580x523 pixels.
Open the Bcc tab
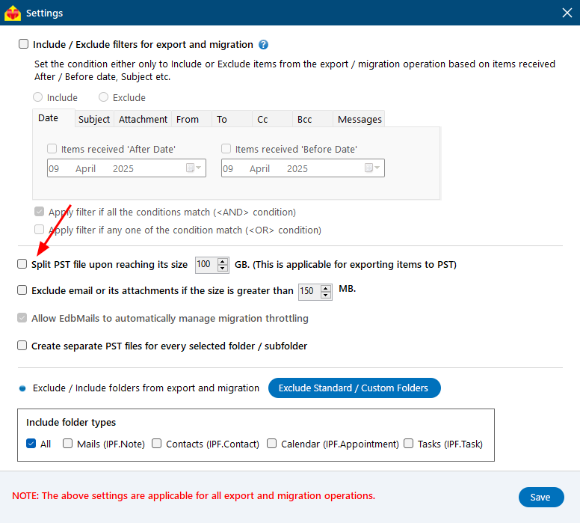(x=313, y=119)
